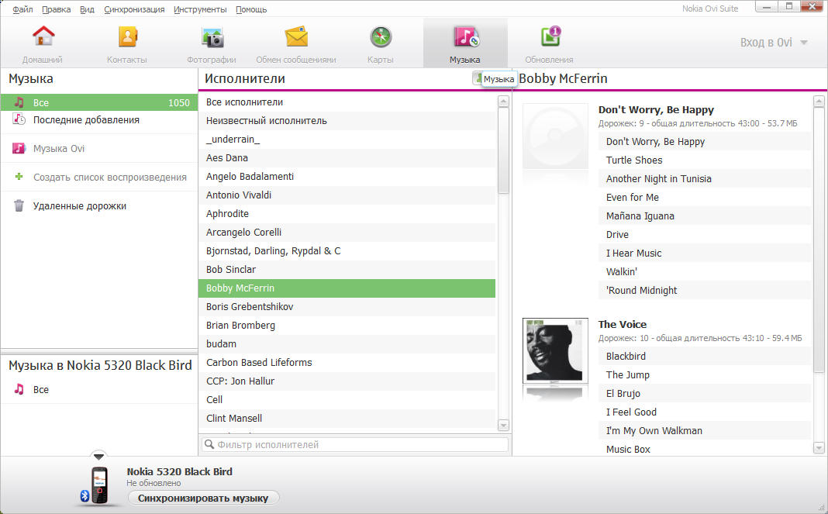Click Синхронизировать музыку button
This screenshot has height=514, width=828.
click(203, 498)
